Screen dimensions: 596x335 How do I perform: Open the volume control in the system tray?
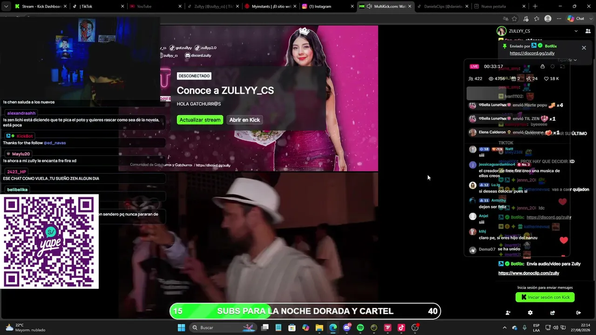(556, 328)
